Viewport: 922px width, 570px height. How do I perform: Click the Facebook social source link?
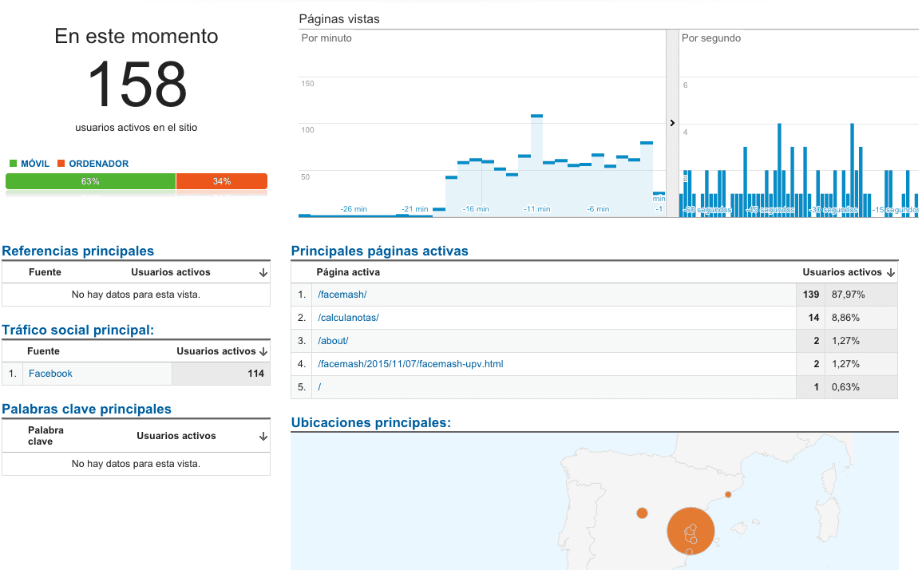(50, 374)
